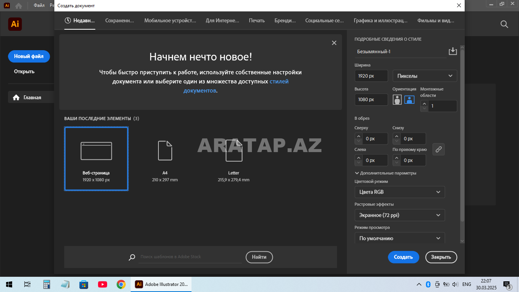This screenshot has width=519, height=292.
Task: Switch to the Фильмы и вид... tab
Action: click(x=436, y=21)
